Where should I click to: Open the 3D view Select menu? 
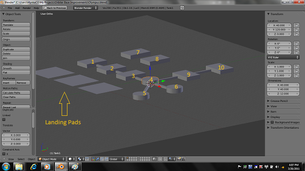pos(21,159)
